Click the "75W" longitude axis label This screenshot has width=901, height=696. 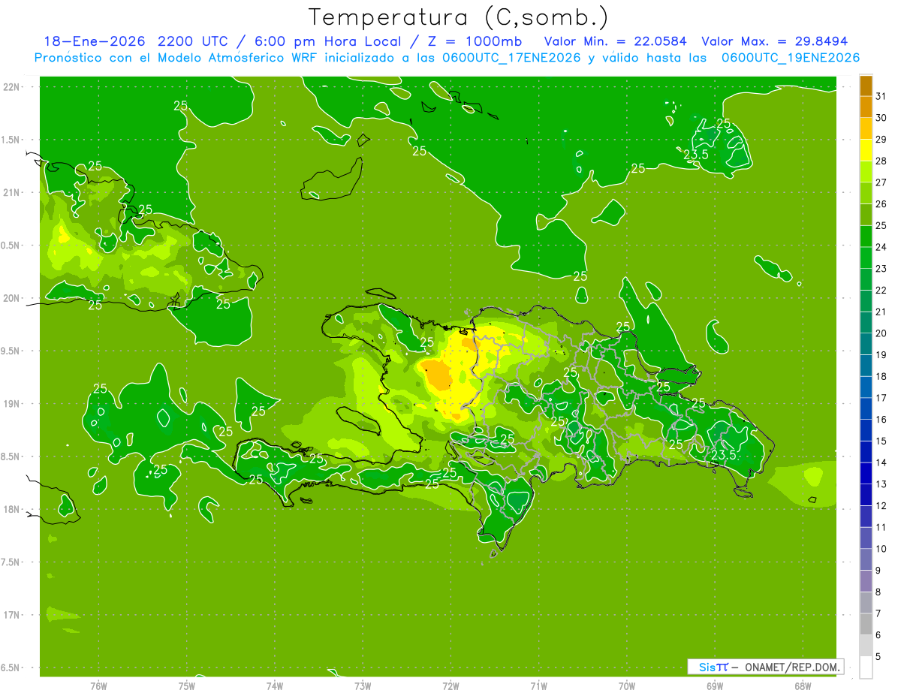point(186,685)
